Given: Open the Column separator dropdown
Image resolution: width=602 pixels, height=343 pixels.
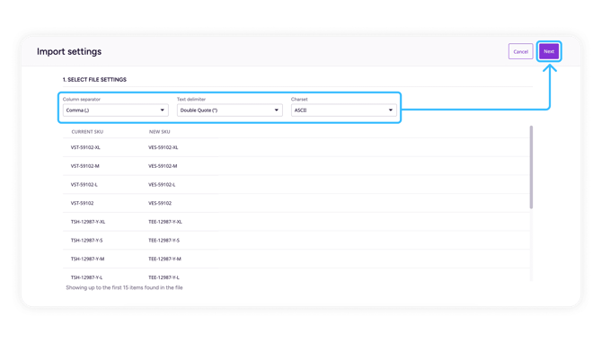Looking at the screenshot, I should click(116, 110).
